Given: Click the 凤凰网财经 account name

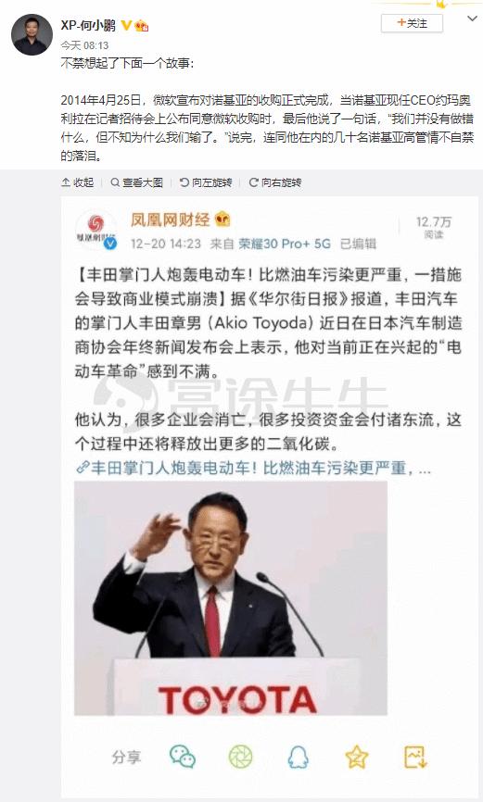Looking at the screenshot, I should pos(170,219).
